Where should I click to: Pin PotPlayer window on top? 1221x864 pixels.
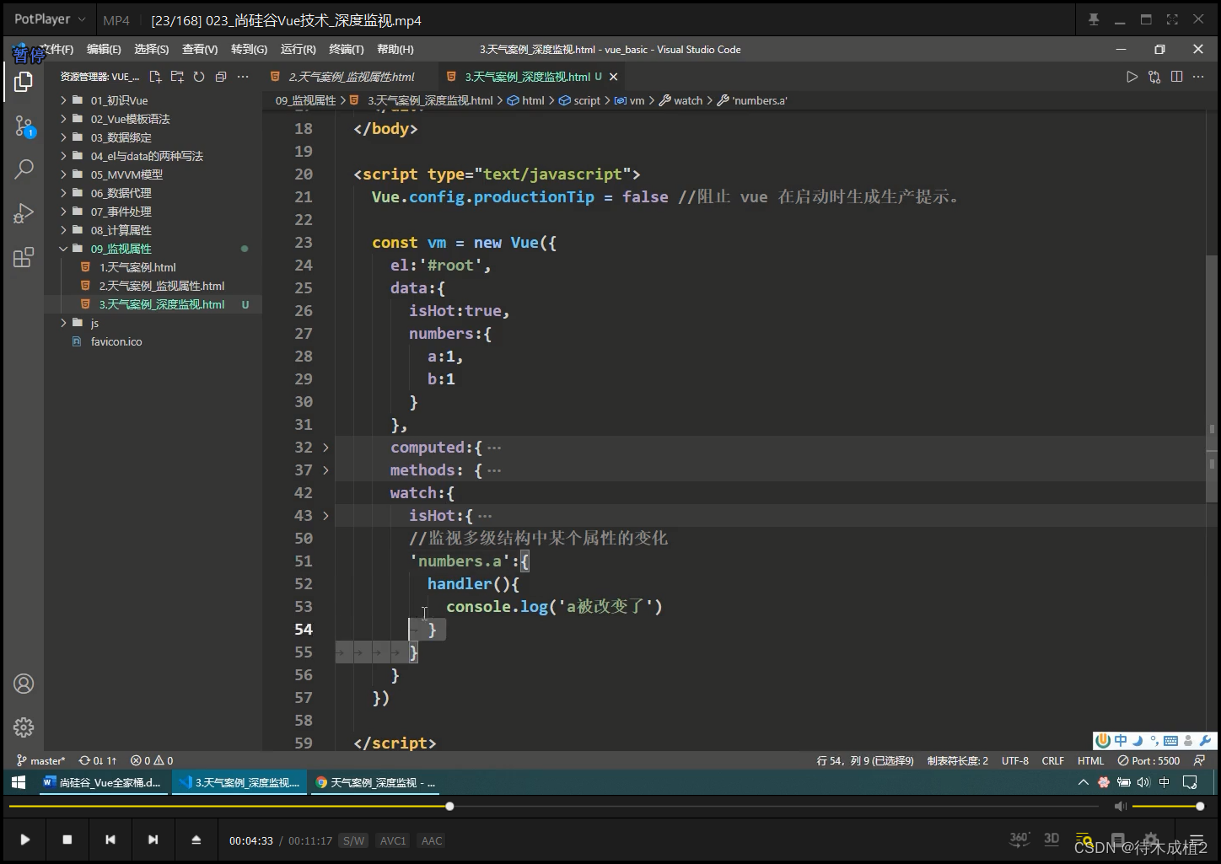1094,19
